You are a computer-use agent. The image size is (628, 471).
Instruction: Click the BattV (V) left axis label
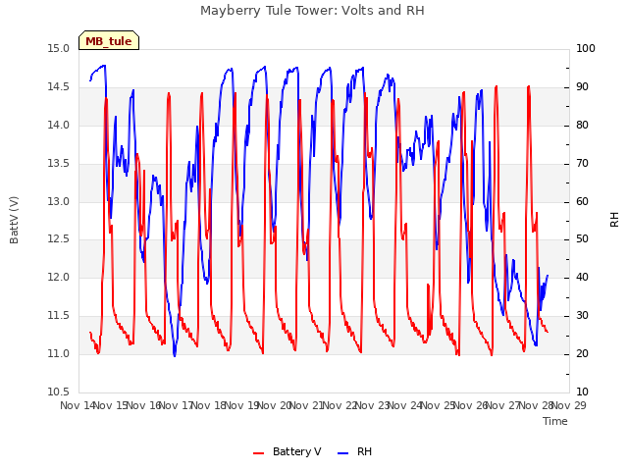click(14, 220)
